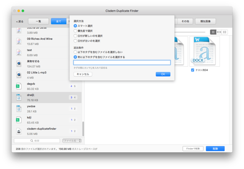Click the partially hidden DOCX thumbnail

(x=181, y=51)
